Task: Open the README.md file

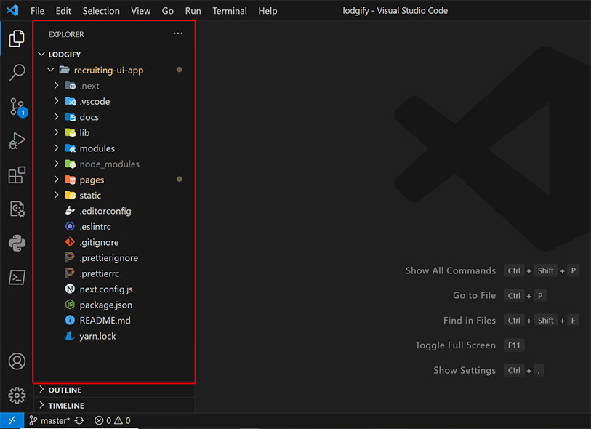Action: [105, 321]
